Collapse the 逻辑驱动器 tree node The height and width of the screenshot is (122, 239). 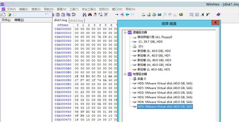[125, 32]
